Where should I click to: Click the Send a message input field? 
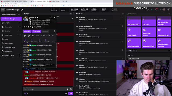[48, 89]
